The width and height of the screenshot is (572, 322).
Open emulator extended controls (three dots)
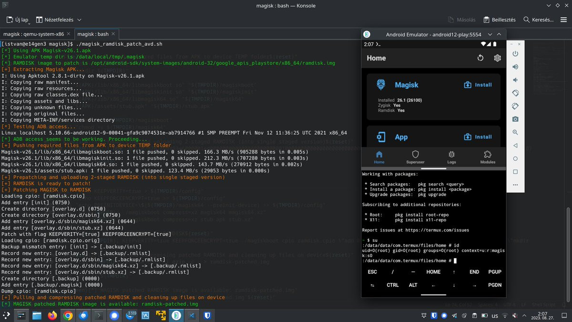515,185
